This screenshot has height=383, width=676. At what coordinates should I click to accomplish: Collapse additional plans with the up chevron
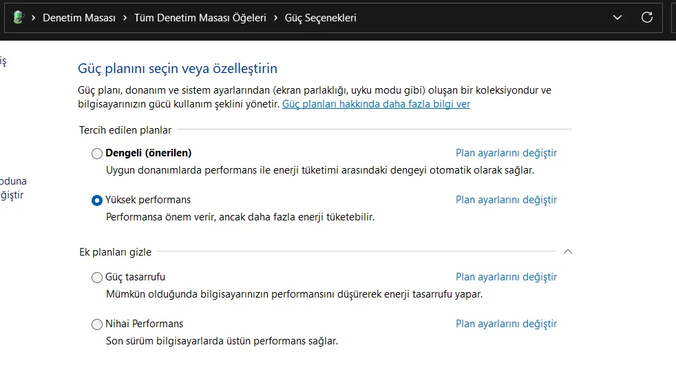click(x=568, y=251)
